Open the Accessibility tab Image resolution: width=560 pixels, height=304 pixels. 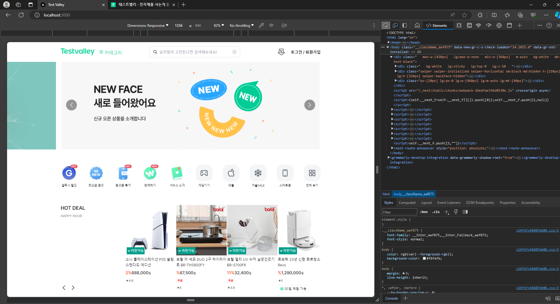531,203
